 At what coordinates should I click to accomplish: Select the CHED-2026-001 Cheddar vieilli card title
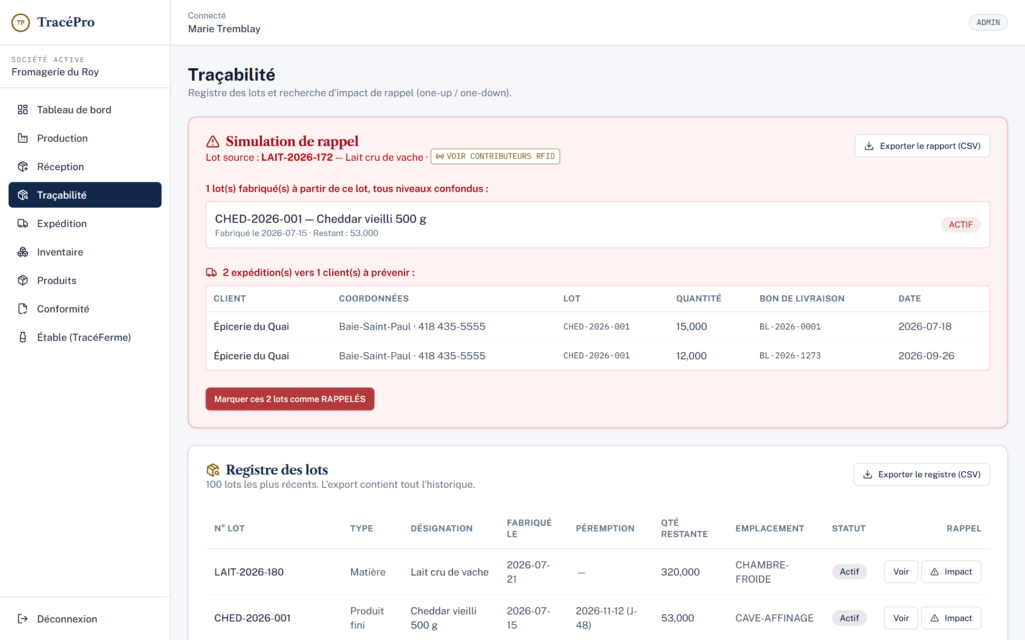pyautogui.click(x=321, y=219)
